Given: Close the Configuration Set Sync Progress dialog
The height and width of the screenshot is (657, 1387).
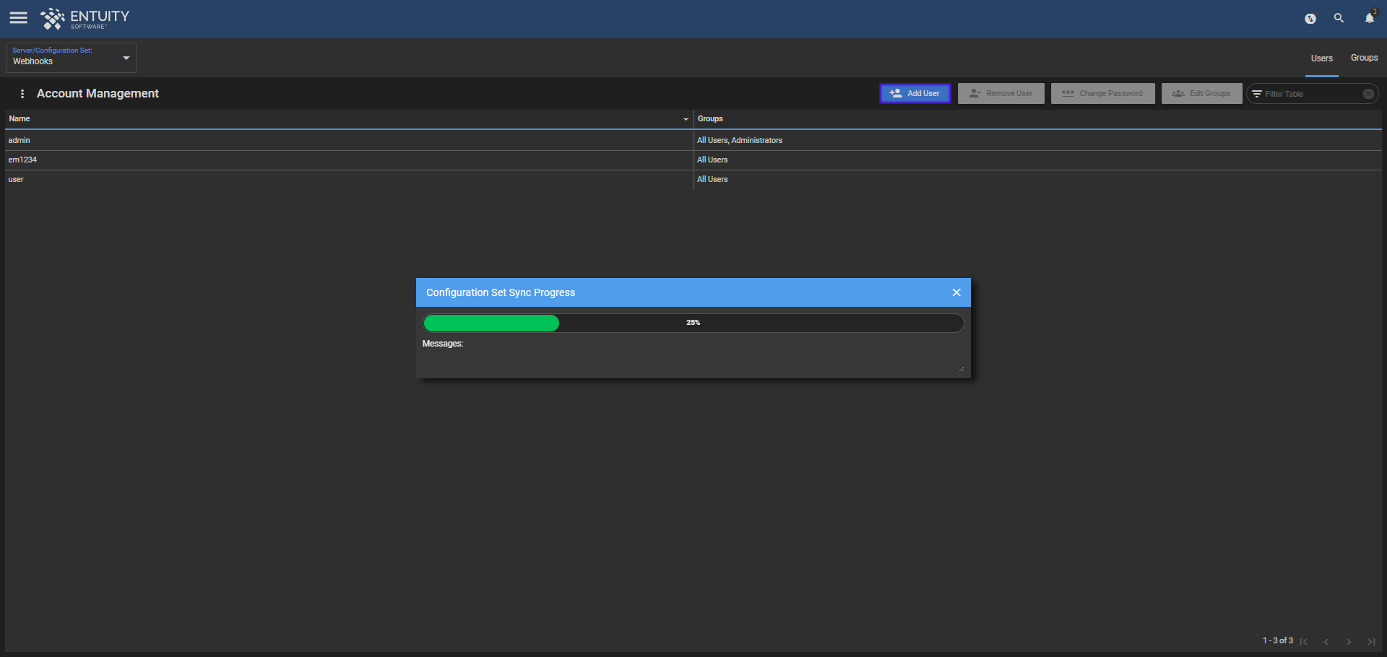Looking at the screenshot, I should [x=956, y=292].
